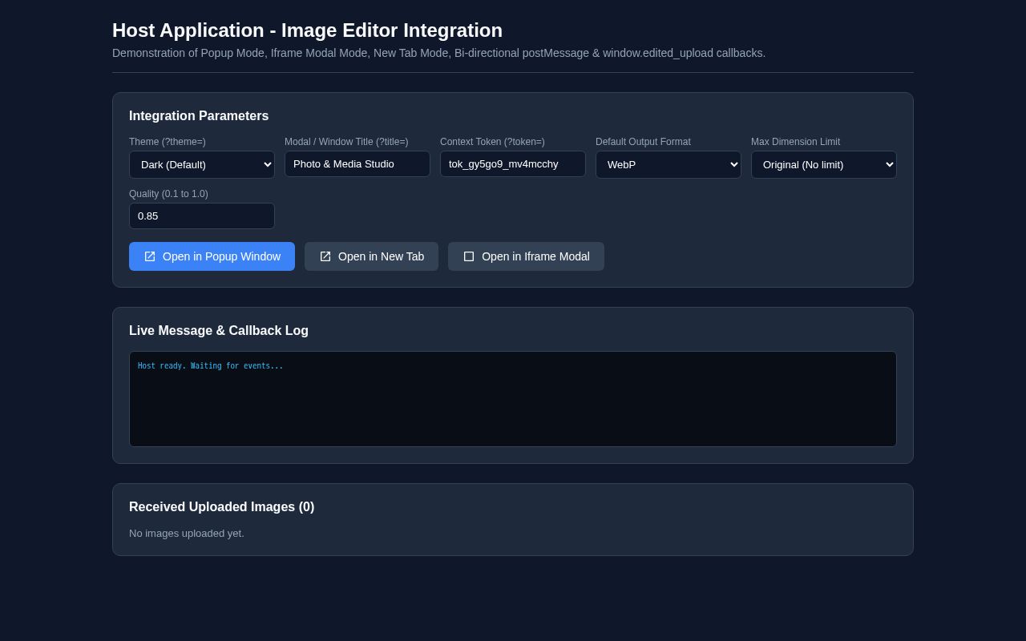Open the Default Output Format dropdown showing WebP
The height and width of the screenshot is (641, 1026).
(x=669, y=165)
